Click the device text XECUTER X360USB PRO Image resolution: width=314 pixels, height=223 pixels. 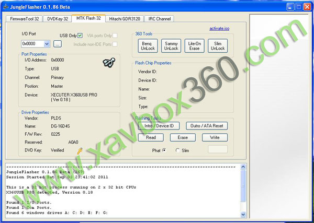74,95
